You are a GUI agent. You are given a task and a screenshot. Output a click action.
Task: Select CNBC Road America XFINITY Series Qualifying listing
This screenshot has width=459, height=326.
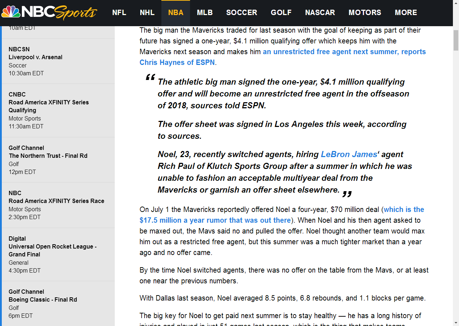(x=58, y=110)
